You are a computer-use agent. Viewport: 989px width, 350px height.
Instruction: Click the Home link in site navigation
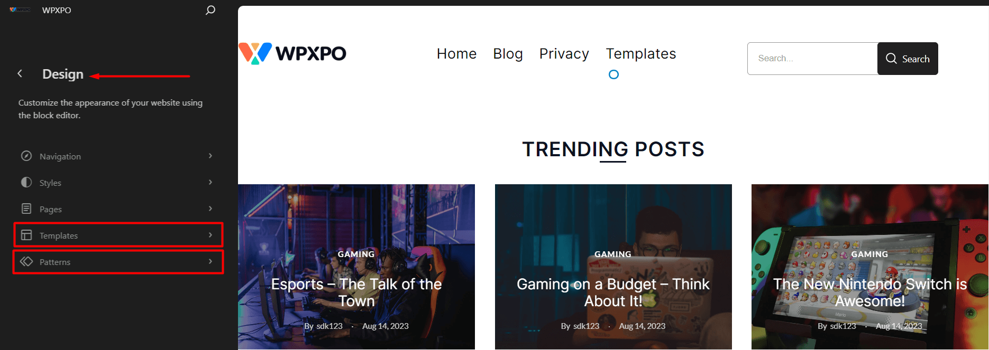pyautogui.click(x=456, y=54)
